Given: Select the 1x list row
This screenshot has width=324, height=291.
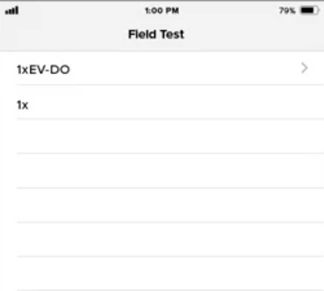Looking at the screenshot, I should [x=162, y=102].
